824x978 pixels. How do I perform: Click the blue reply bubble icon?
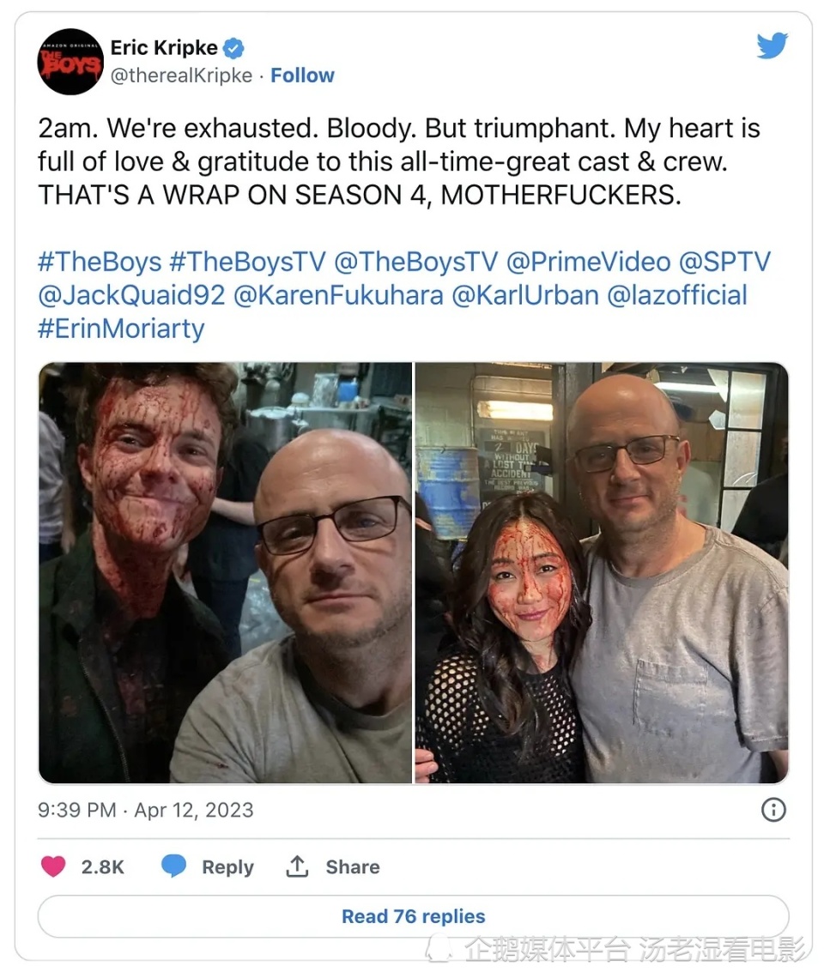coord(173,866)
